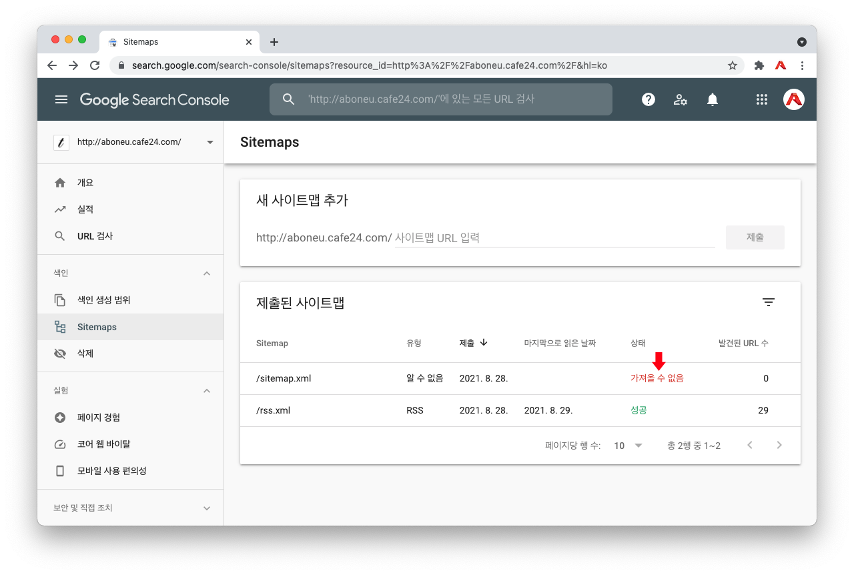Open a new browser tab
The image size is (854, 575).
pos(274,42)
